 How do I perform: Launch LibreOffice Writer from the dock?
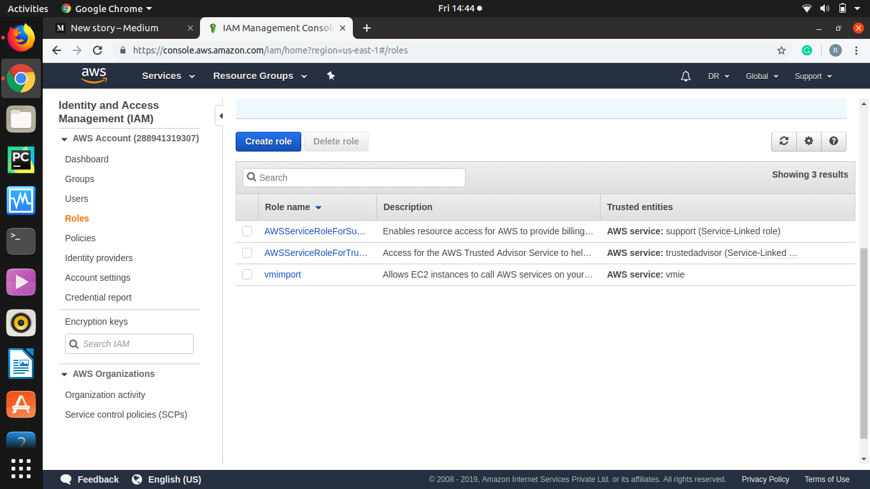(x=21, y=364)
